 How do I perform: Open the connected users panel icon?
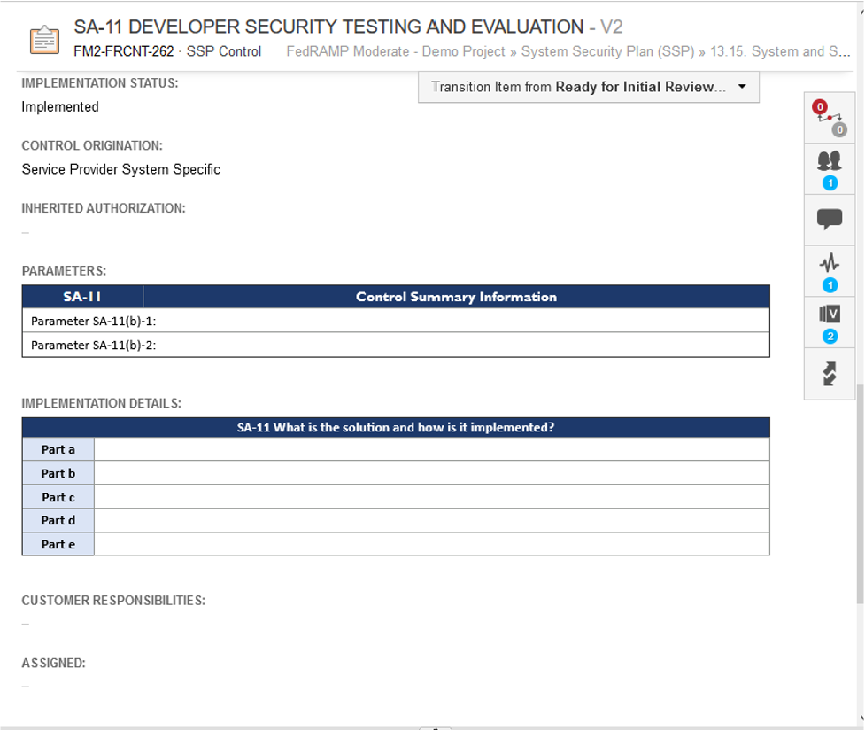pos(829,167)
